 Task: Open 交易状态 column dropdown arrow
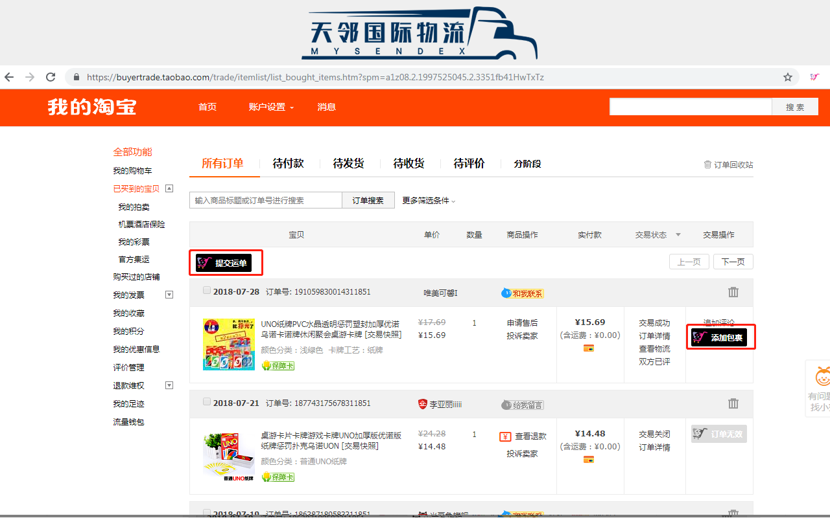click(678, 234)
